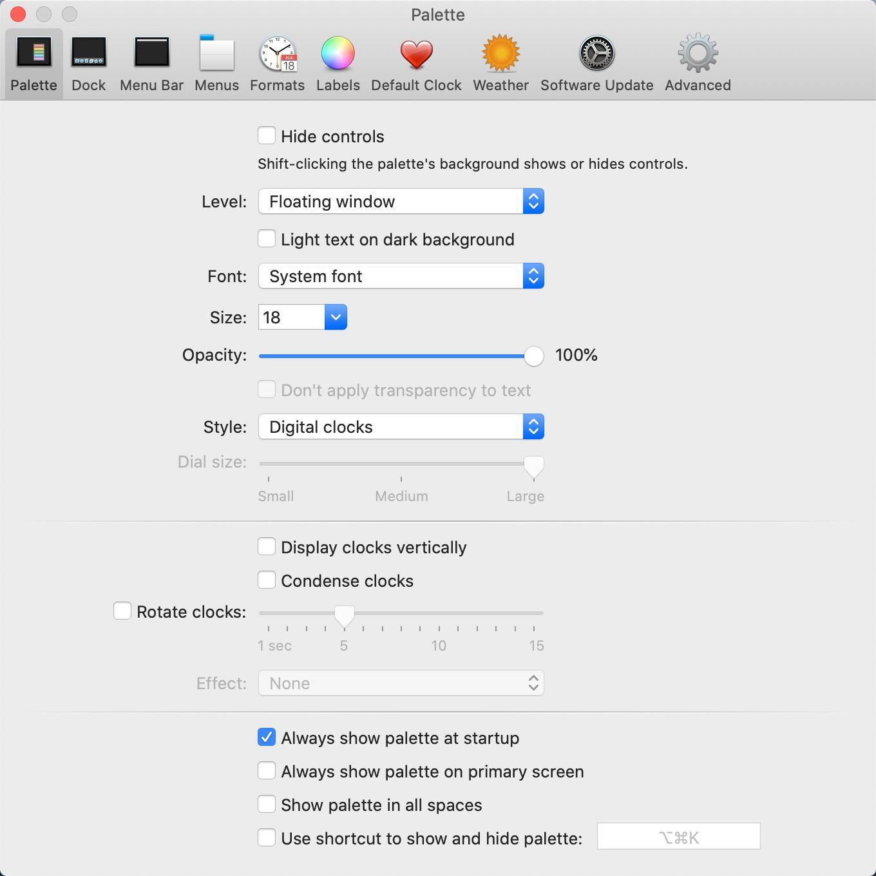Enable the Hide controls checkbox
The width and height of the screenshot is (876, 876).
coord(267,136)
